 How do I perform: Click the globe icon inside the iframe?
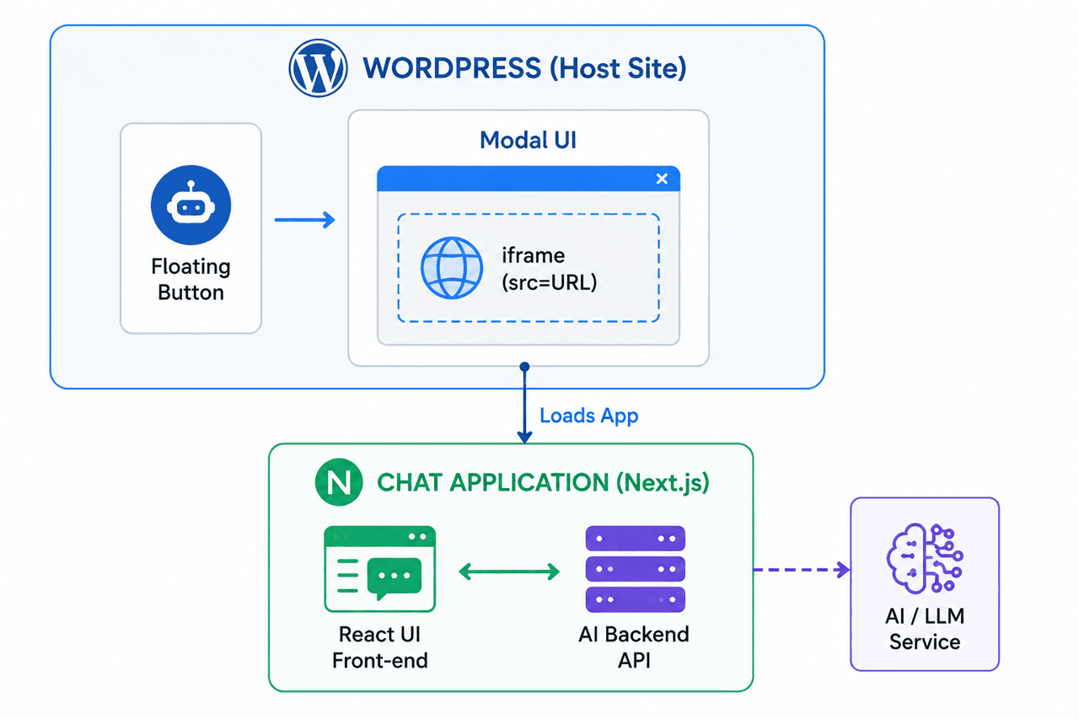point(452,267)
